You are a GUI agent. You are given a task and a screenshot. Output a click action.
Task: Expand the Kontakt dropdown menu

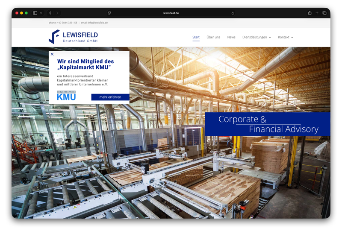pyautogui.click(x=285, y=37)
